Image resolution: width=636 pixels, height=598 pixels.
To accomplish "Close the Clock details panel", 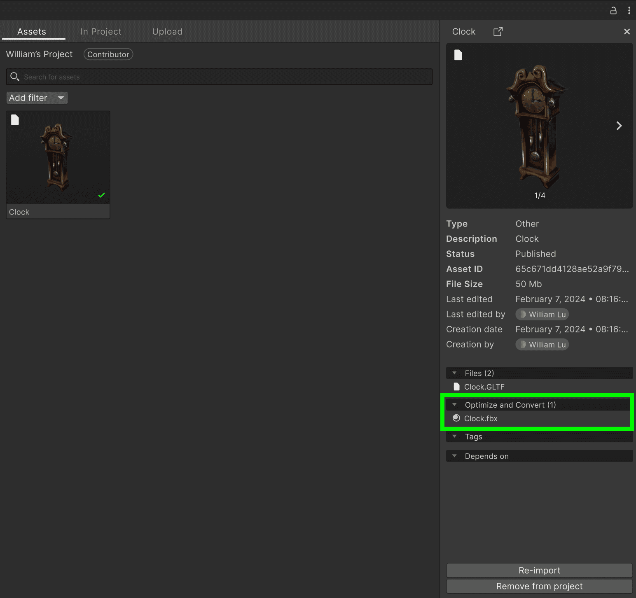I will (627, 31).
